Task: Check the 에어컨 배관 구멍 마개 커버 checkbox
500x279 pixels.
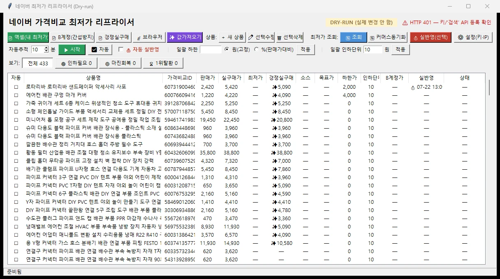Action: pos(16,95)
